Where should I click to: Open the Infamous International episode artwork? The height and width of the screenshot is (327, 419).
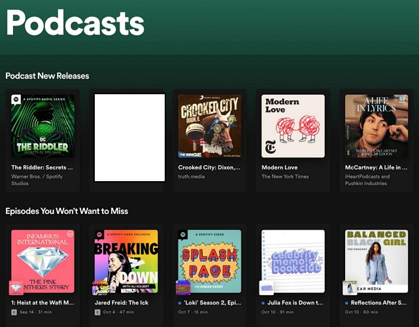[x=42, y=261]
